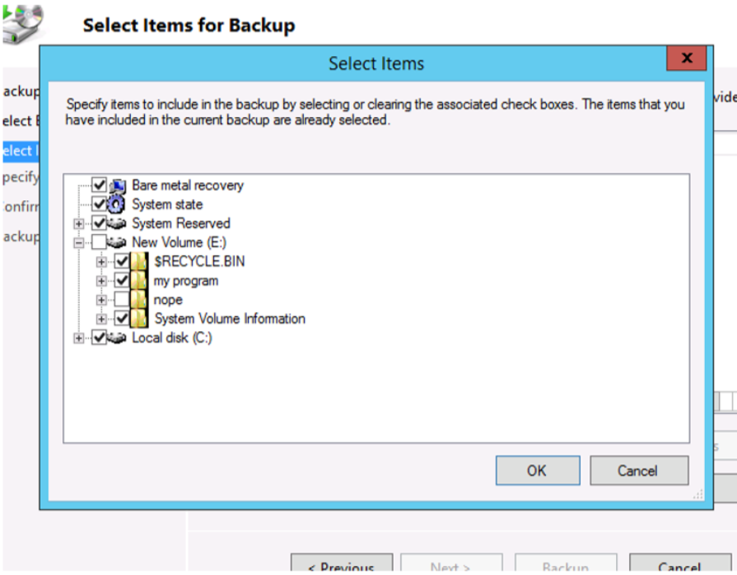Select the System Volume Information label
The height and width of the screenshot is (575, 737).
(230, 319)
